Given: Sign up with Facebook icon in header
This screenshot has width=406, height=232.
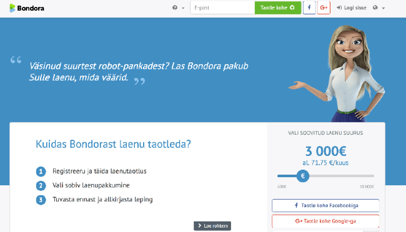Looking at the screenshot, I should (309, 7).
